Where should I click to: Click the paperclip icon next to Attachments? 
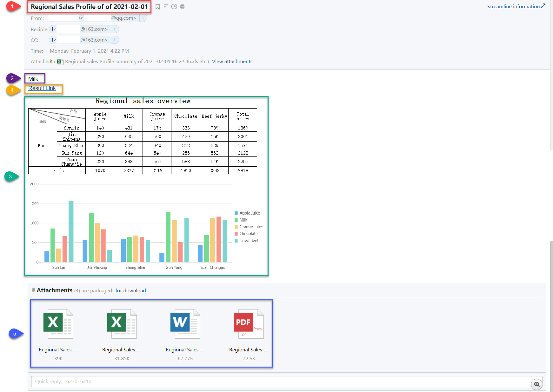click(34, 290)
